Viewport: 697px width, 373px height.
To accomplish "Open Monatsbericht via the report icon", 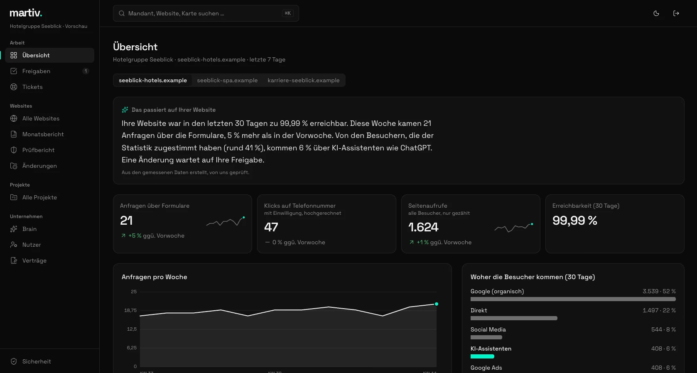I will pyautogui.click(x=14, y=134).
